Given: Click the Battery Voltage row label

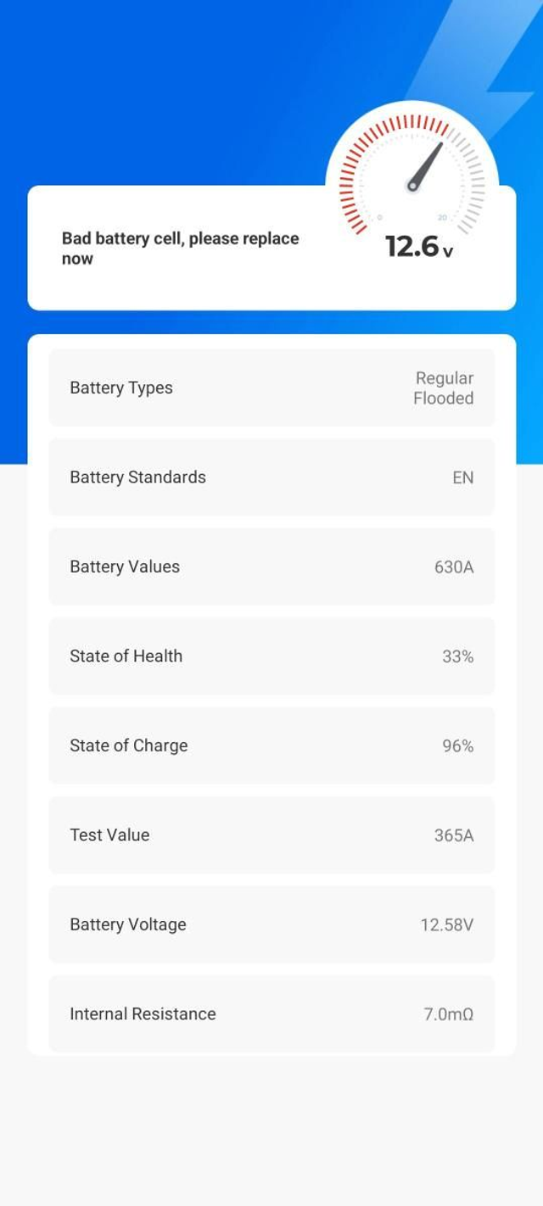Looking at the screenshot, I should (x=128, y=924).
